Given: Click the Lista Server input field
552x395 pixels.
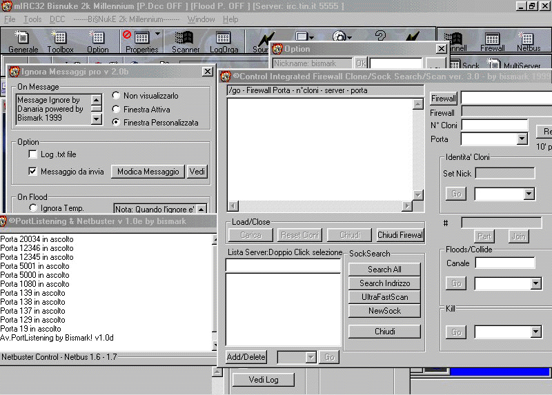Looking at the screenshot, I should [283, 265].
